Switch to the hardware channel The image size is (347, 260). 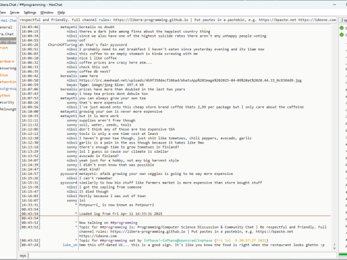point(7,61)
